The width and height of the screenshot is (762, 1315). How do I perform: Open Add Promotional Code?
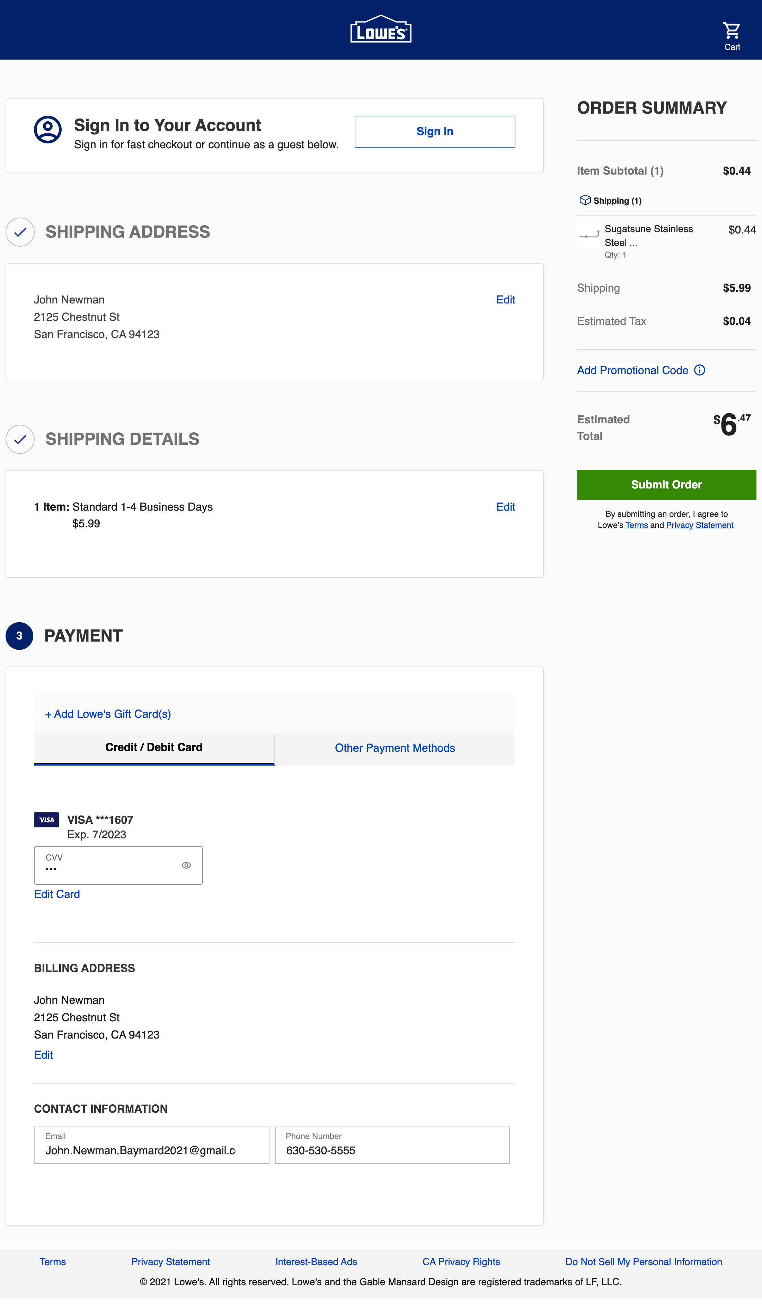pos(632,370)
